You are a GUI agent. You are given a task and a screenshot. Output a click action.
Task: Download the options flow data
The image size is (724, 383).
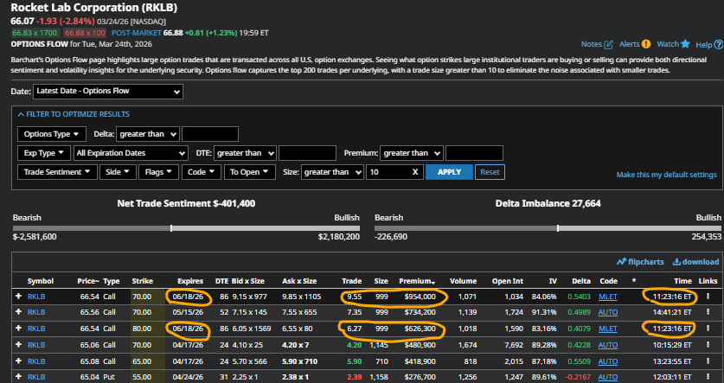pyautogui.click(x=695, y=261)
